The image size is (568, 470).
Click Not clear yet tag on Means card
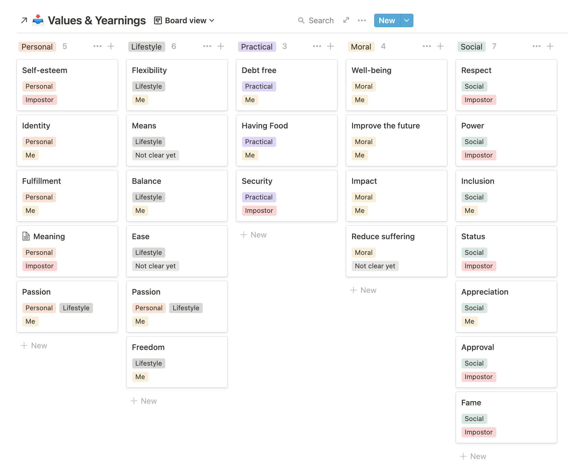[155, 155]
